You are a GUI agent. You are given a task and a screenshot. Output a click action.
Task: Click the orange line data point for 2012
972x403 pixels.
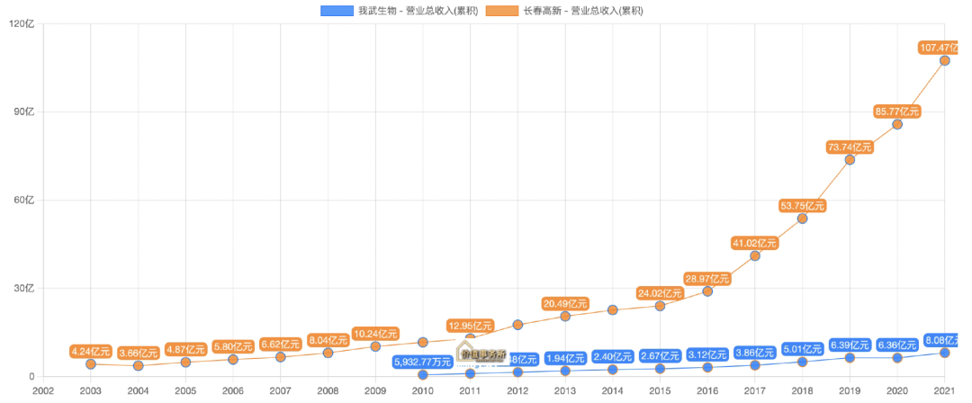(x=517, y=325)
